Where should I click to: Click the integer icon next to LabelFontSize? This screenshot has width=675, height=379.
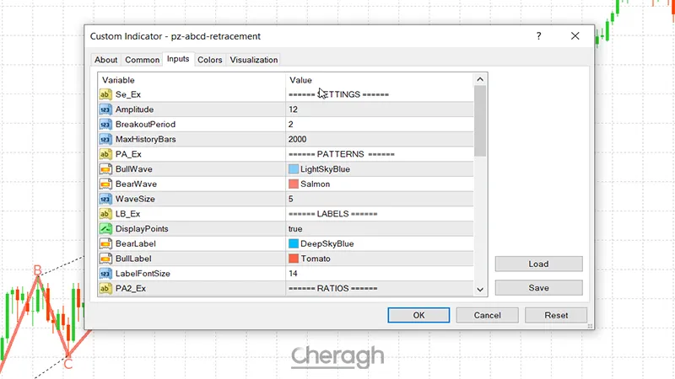click(106, 274)
